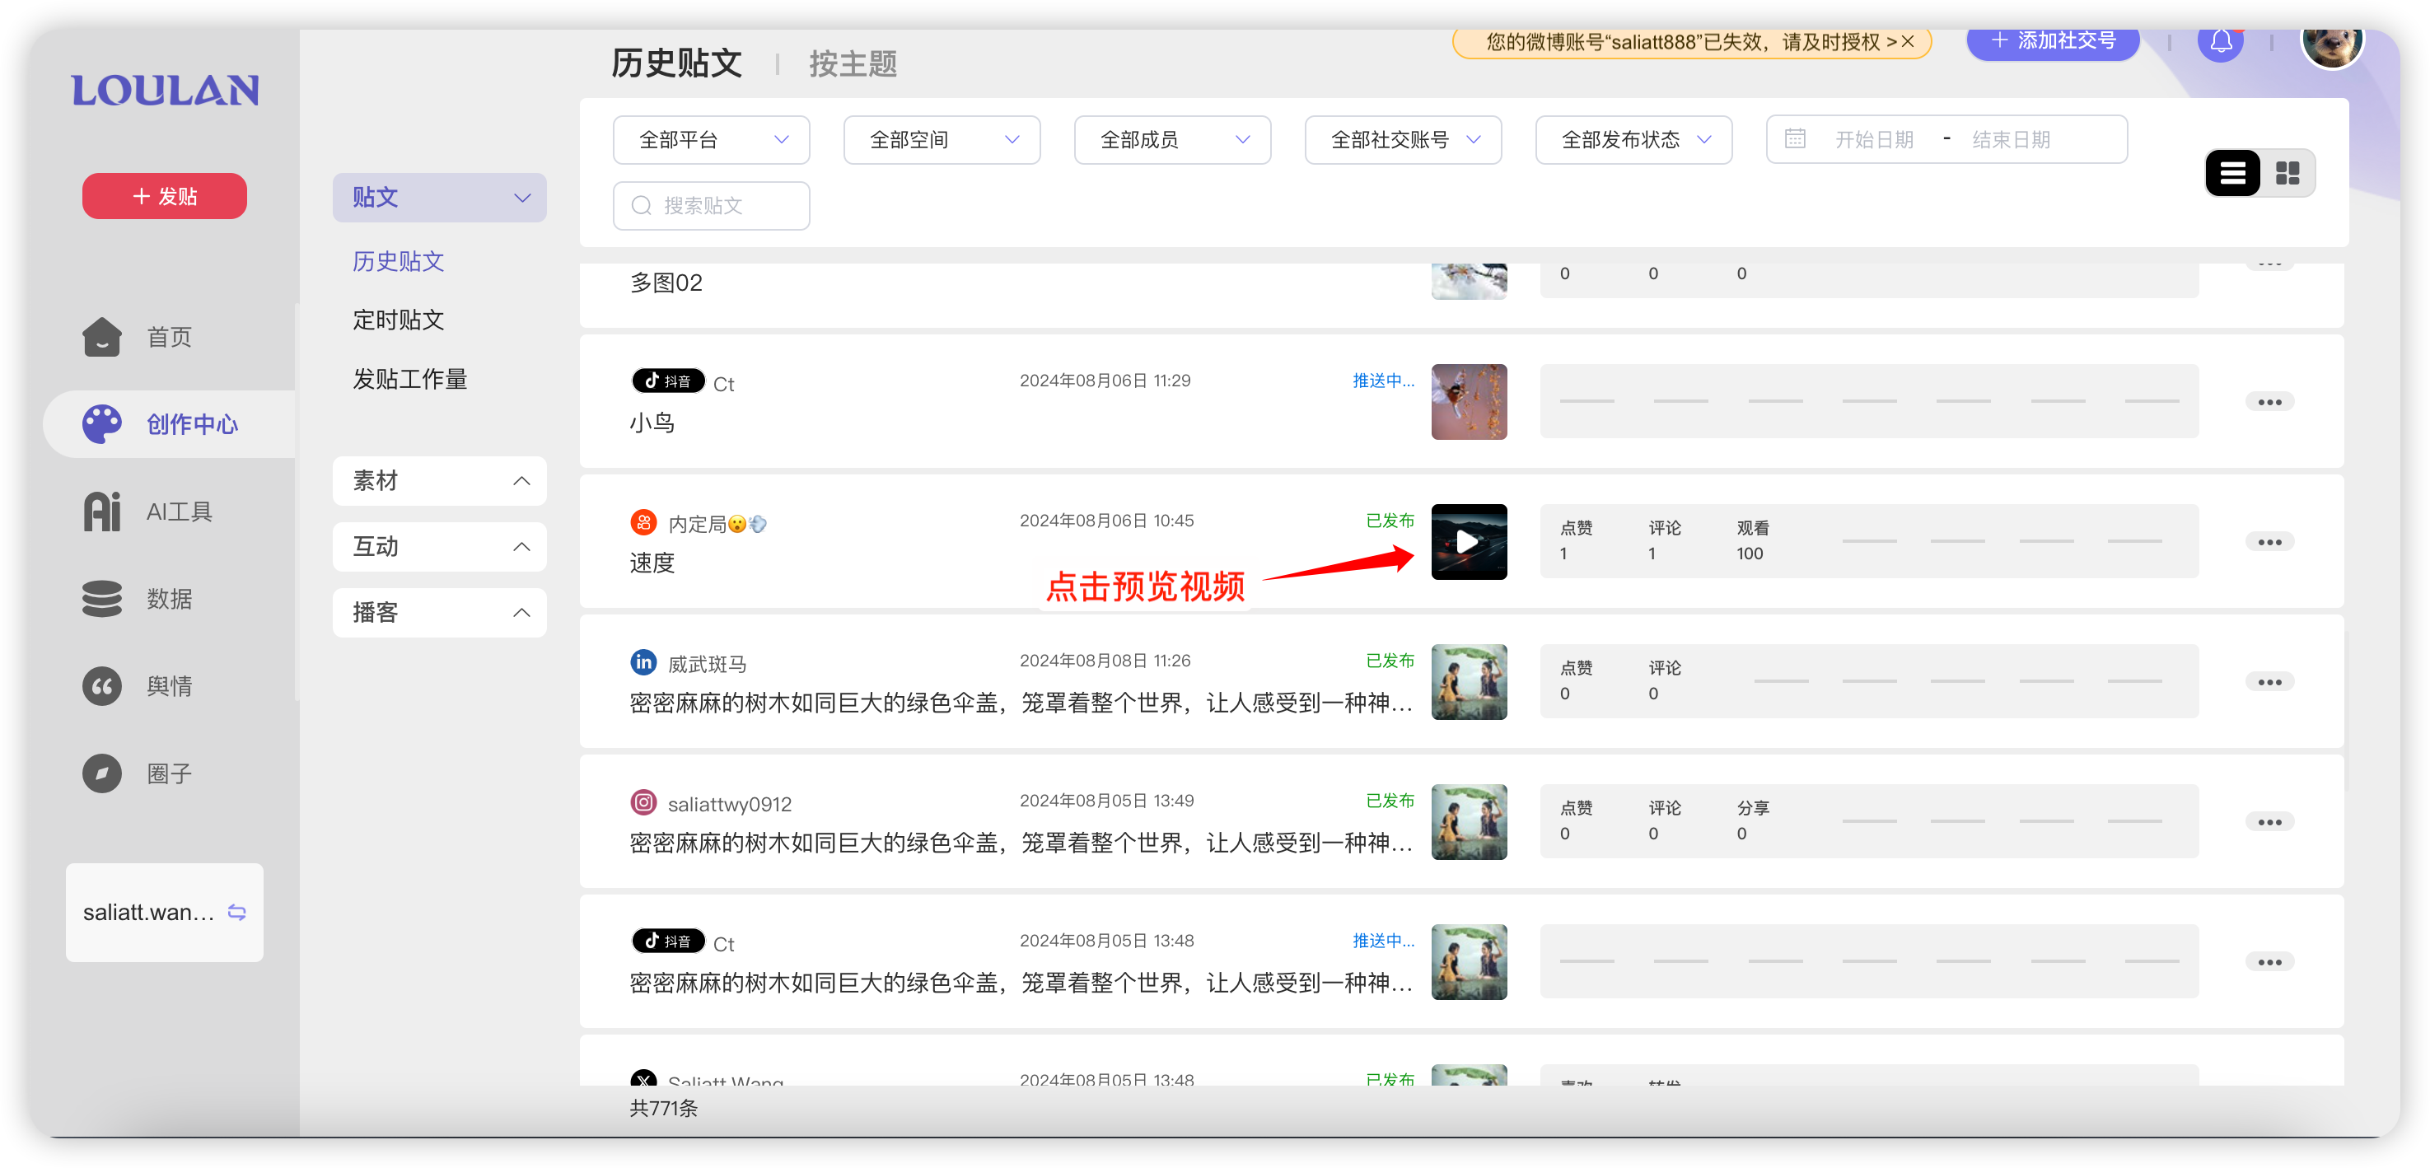Image resolution: width=2430 pixels, height=1168 pixels.
Task: Open the 全部社交账号 dropdown
Action: click(x=1403, y=140)
